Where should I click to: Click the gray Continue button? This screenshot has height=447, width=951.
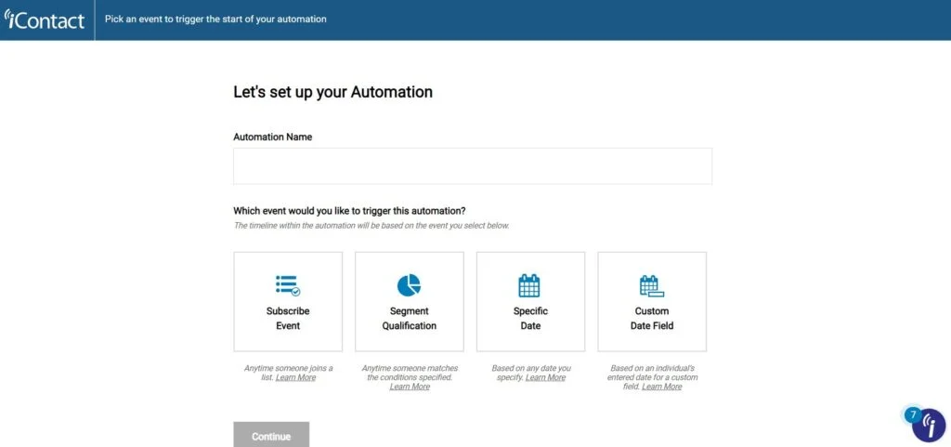point(271,436)
